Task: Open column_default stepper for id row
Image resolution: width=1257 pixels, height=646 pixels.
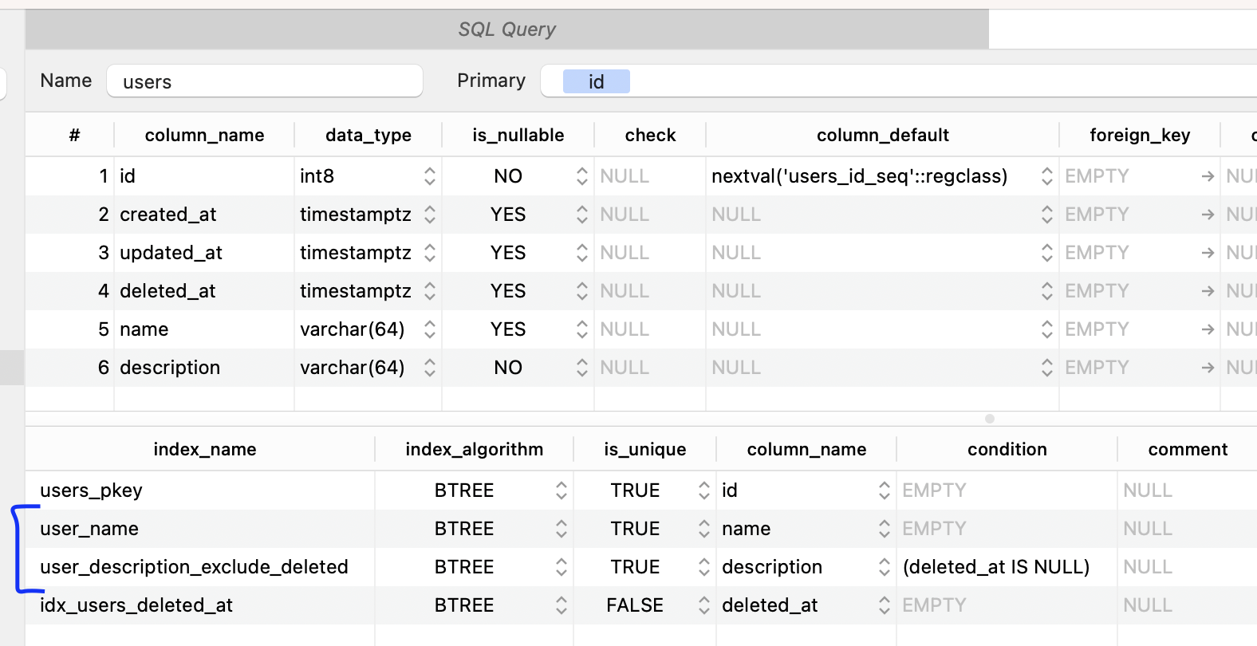Action: click(1046, 176)
